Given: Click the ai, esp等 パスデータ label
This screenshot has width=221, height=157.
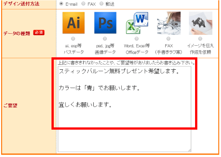Looking at the screenshot, I should click(74, 49).
